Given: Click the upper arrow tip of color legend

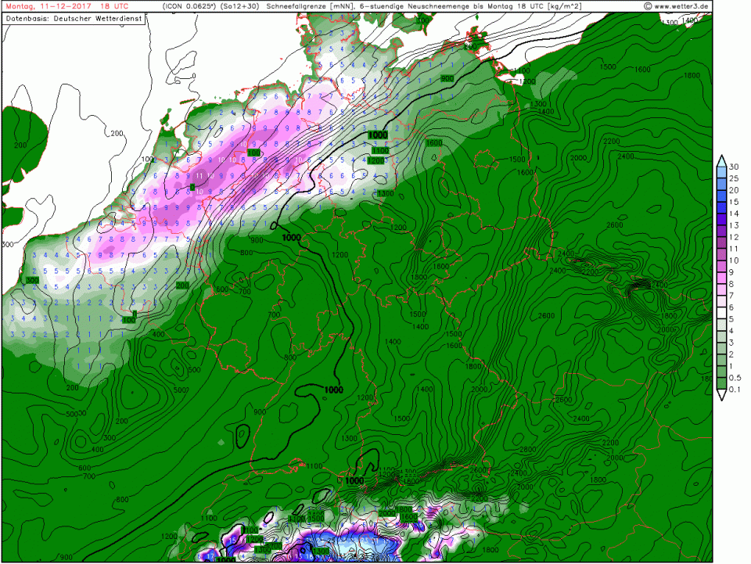Looking at the screenshot, I should (x=722, y=160).
